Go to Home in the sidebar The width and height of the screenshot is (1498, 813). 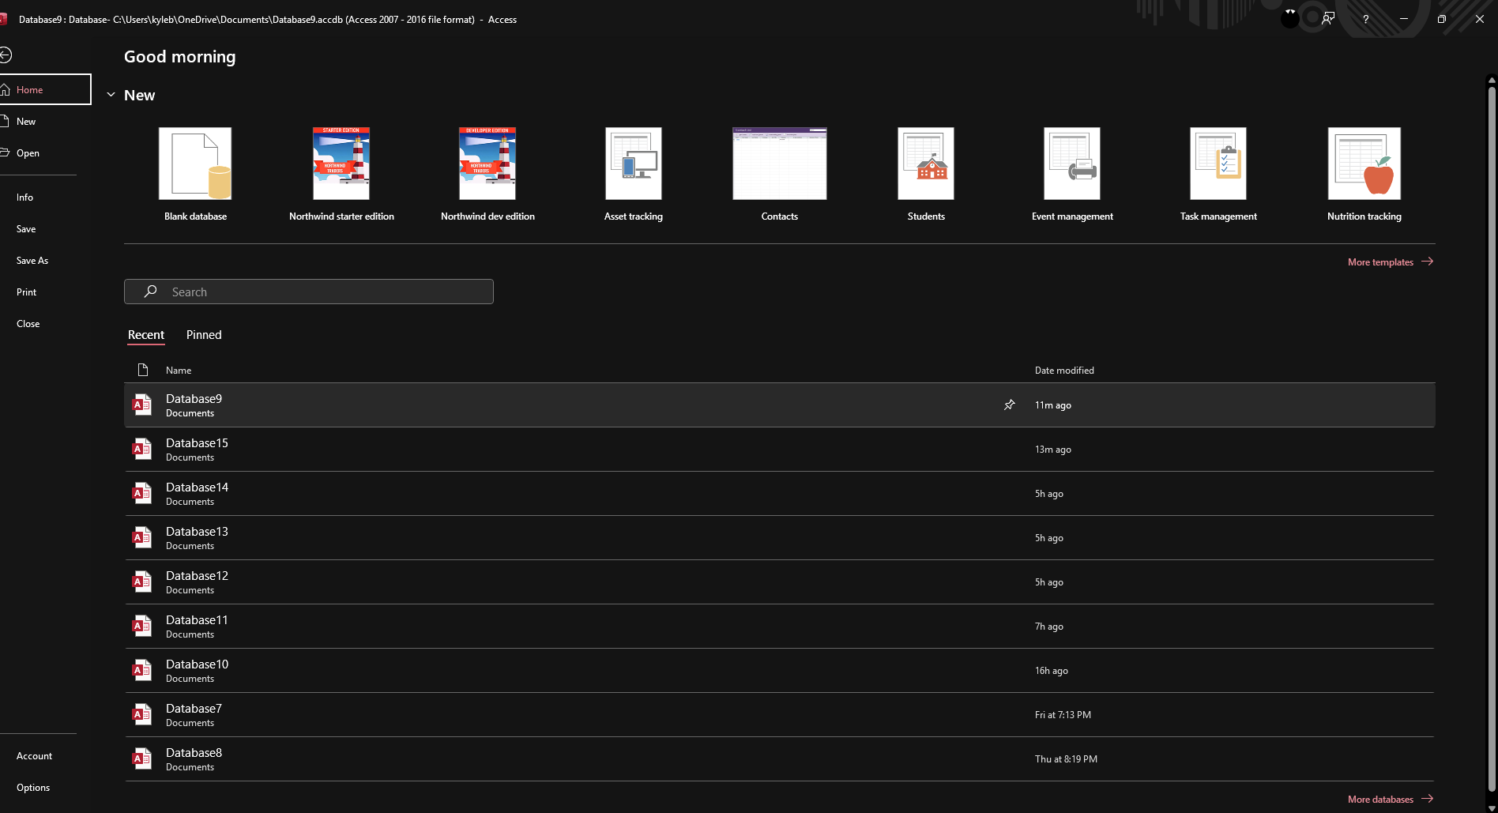tap(45, 89)
